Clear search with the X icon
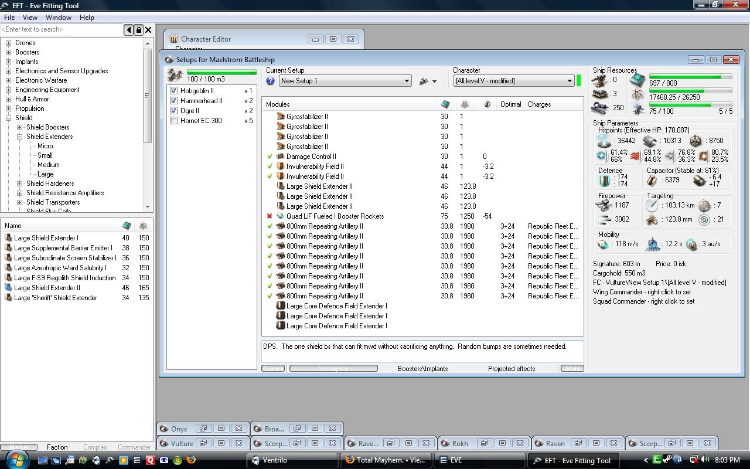The width and height of the screenshot is (750, 469). (148, 30)
